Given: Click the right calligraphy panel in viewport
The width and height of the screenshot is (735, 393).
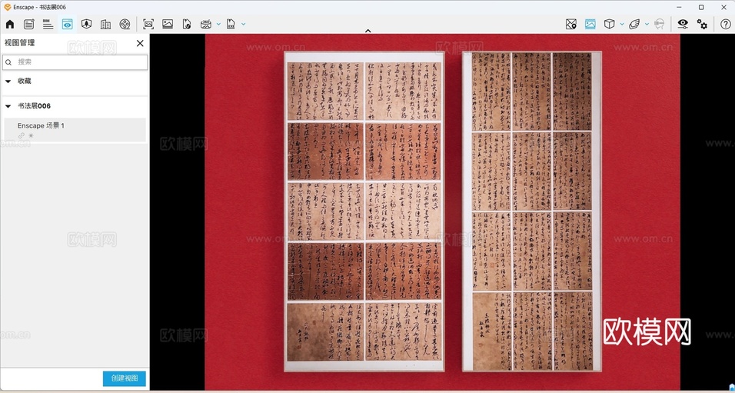Looking at the screenshot, I should point(532,211).
